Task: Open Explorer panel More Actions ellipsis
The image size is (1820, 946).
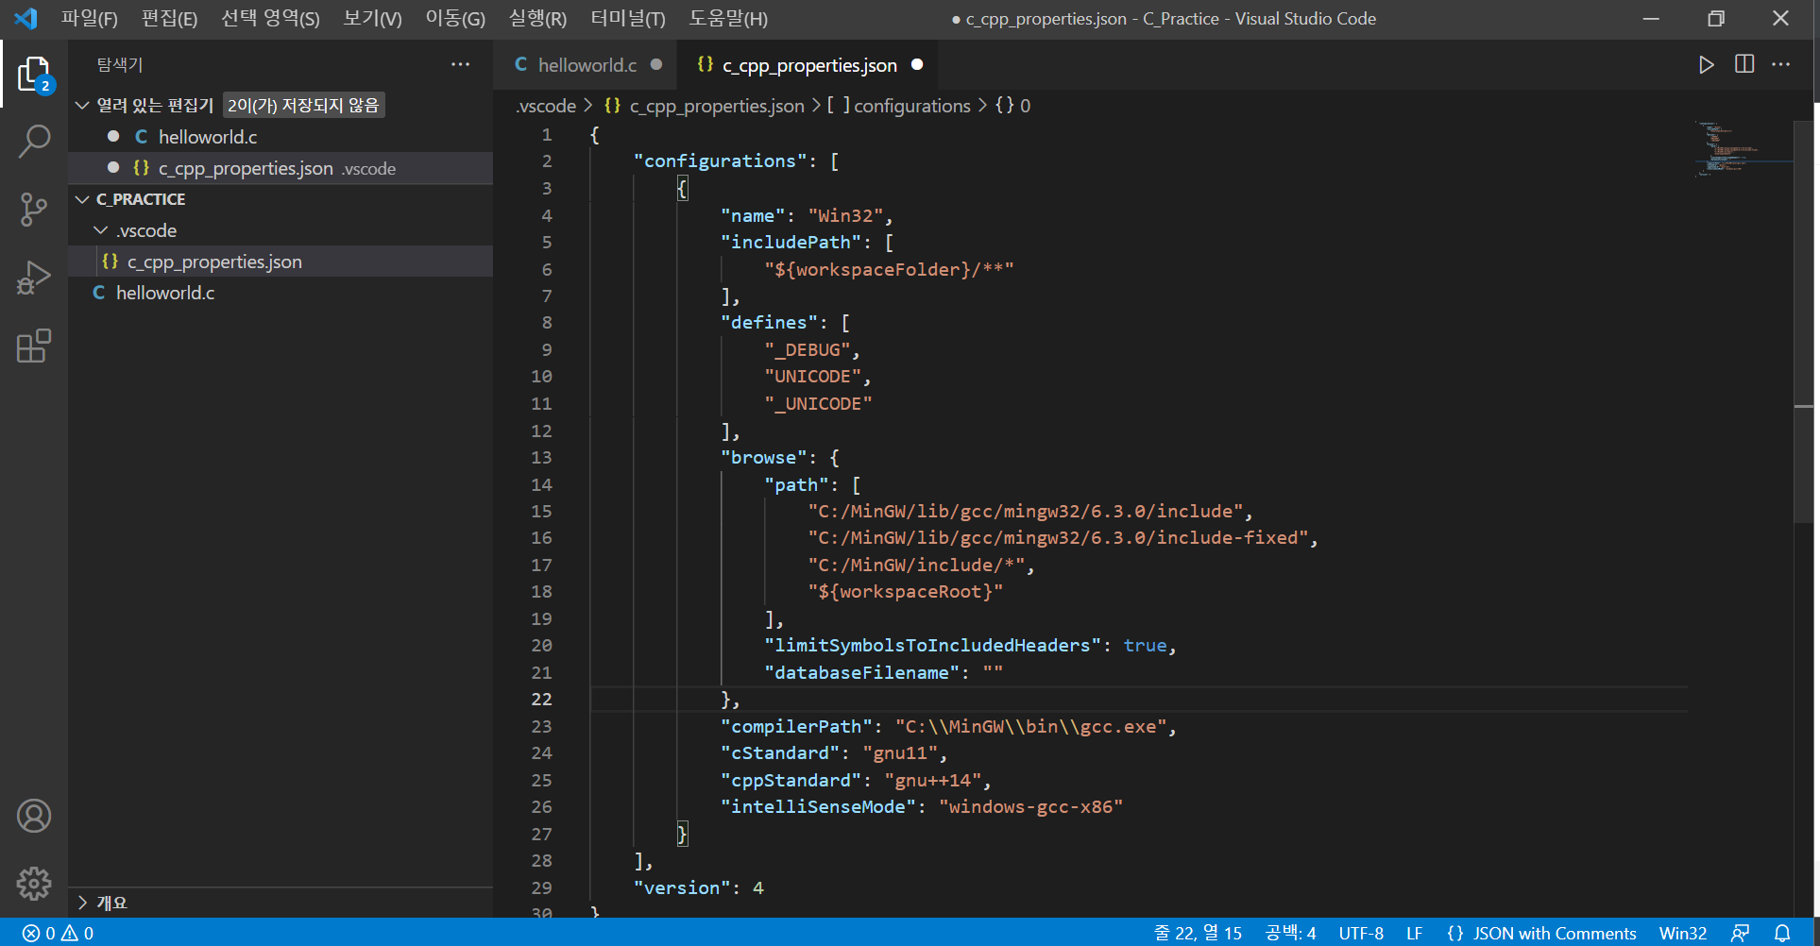Action: (x=460, y=64)
